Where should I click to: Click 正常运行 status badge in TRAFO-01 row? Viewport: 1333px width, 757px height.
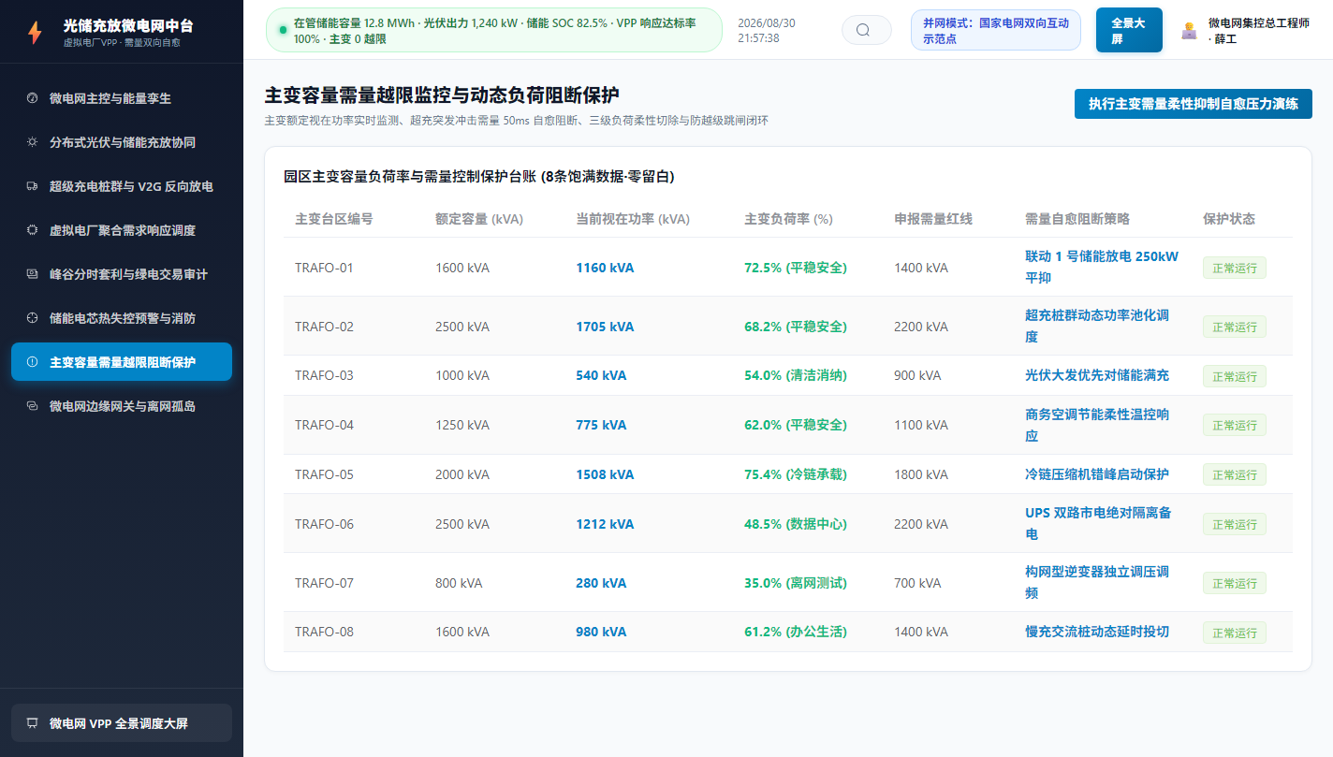pyautogui.click(x=1235, y=268)
